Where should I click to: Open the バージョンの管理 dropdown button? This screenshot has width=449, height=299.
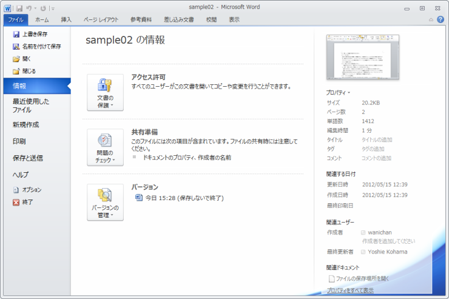(x=106, y=203)
